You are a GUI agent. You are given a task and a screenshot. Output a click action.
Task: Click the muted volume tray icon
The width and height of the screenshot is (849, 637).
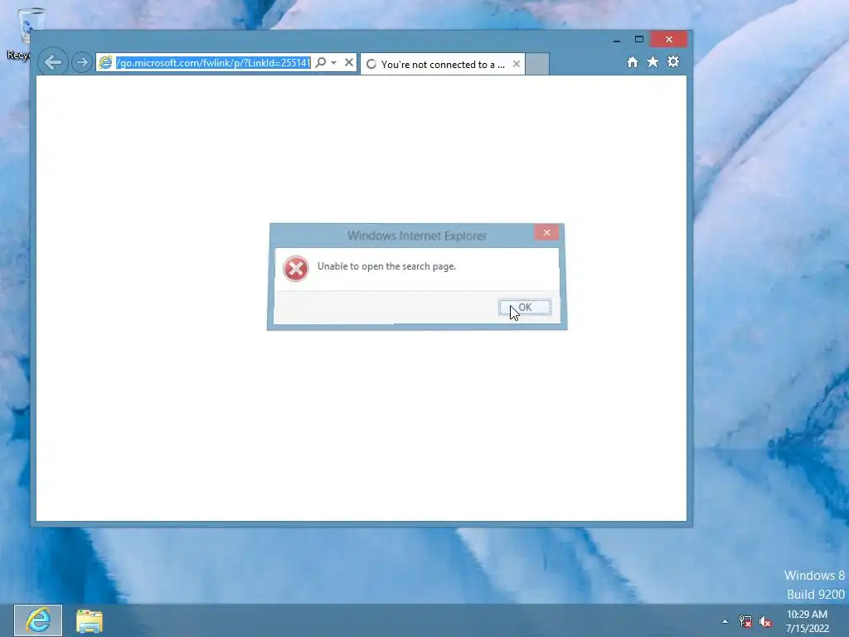[x=765, y=621]
